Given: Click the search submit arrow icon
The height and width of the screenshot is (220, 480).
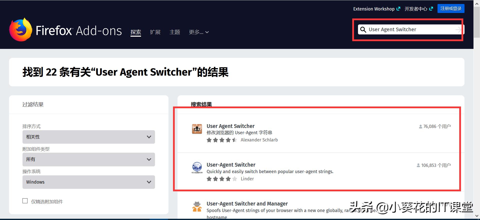Looking at the screenshot, I should (458, 30).
